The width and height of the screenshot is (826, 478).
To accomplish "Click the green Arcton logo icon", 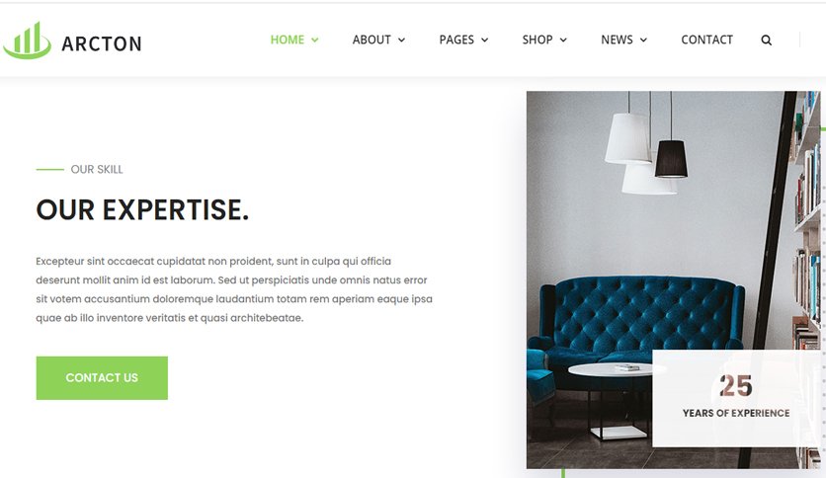I will 28,40.
